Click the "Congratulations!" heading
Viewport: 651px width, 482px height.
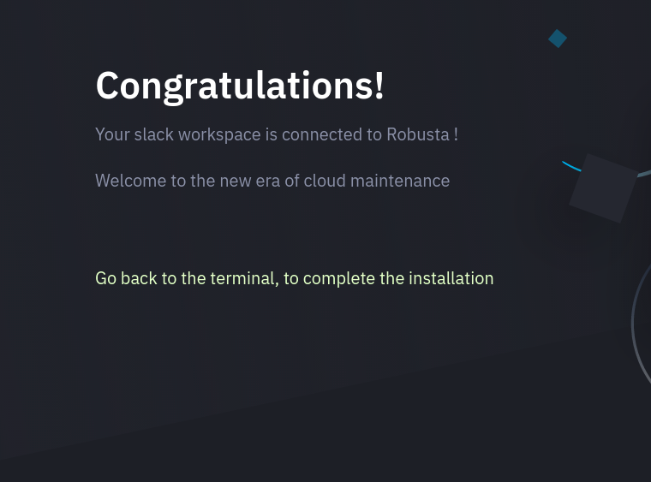coord(240,86)
